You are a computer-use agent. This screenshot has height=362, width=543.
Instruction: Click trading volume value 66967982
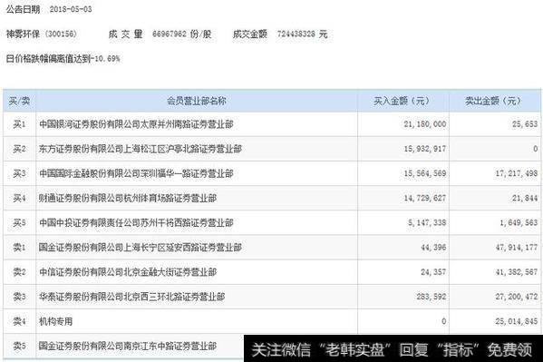point(170,34)
